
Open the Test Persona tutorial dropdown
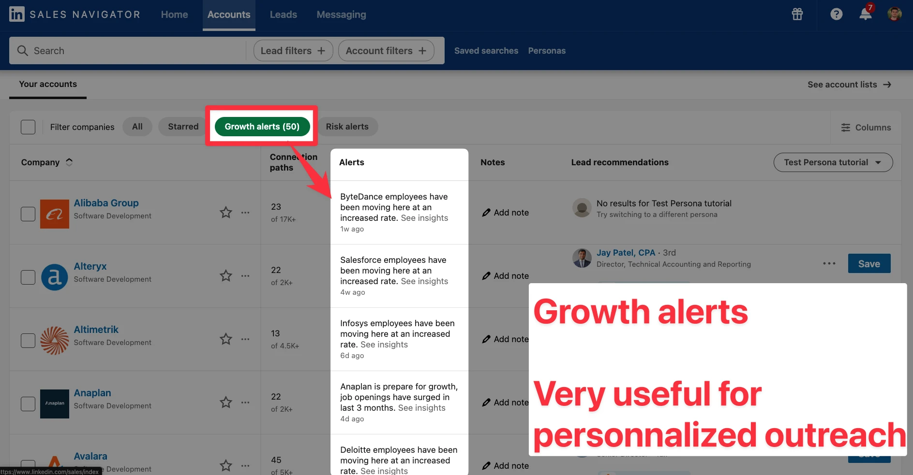click(x=833, y=162)
